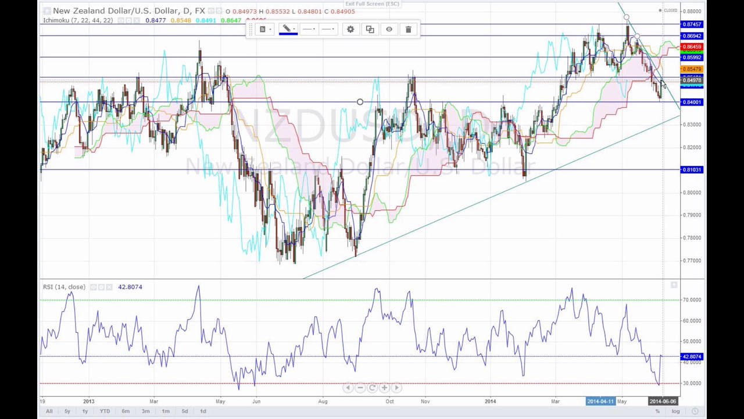This screenshot has height=419, width=744.
Task: Delete the selected drawing with trash icon
Action: click(x=408, y=29)
